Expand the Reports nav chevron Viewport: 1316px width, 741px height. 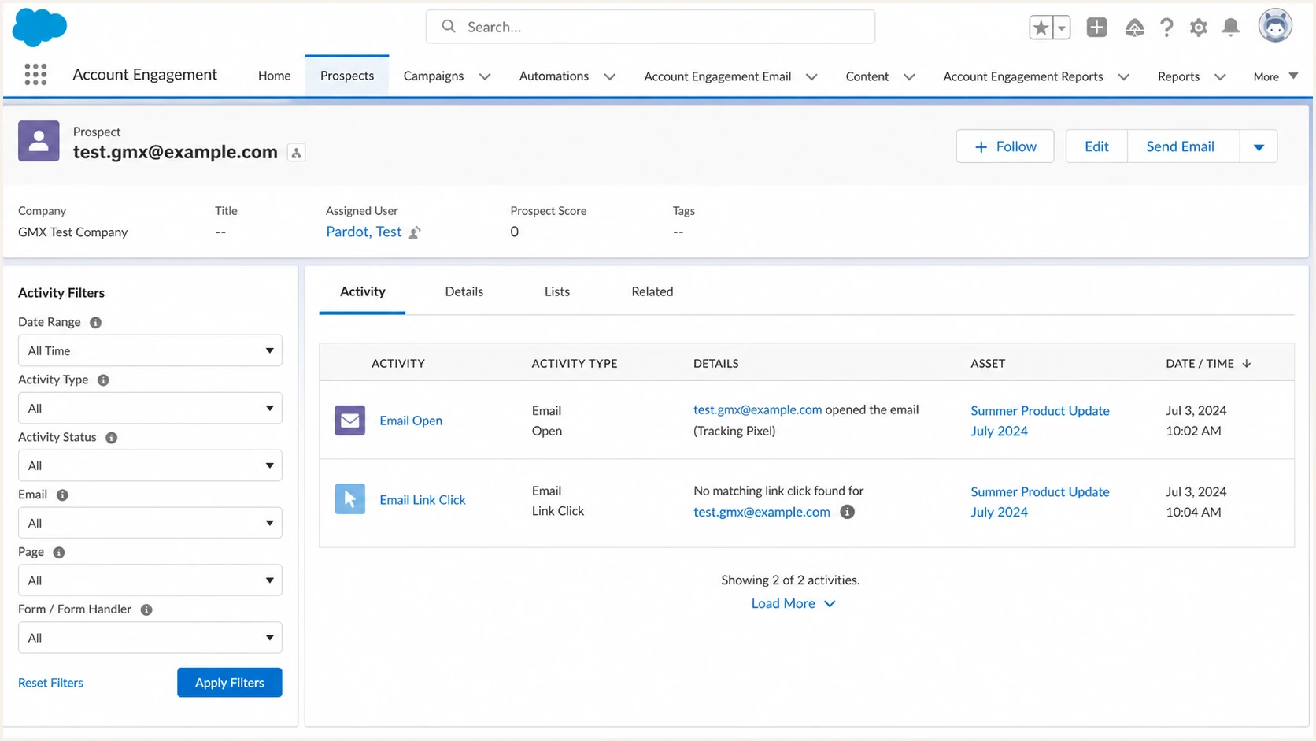point(1219,76)
